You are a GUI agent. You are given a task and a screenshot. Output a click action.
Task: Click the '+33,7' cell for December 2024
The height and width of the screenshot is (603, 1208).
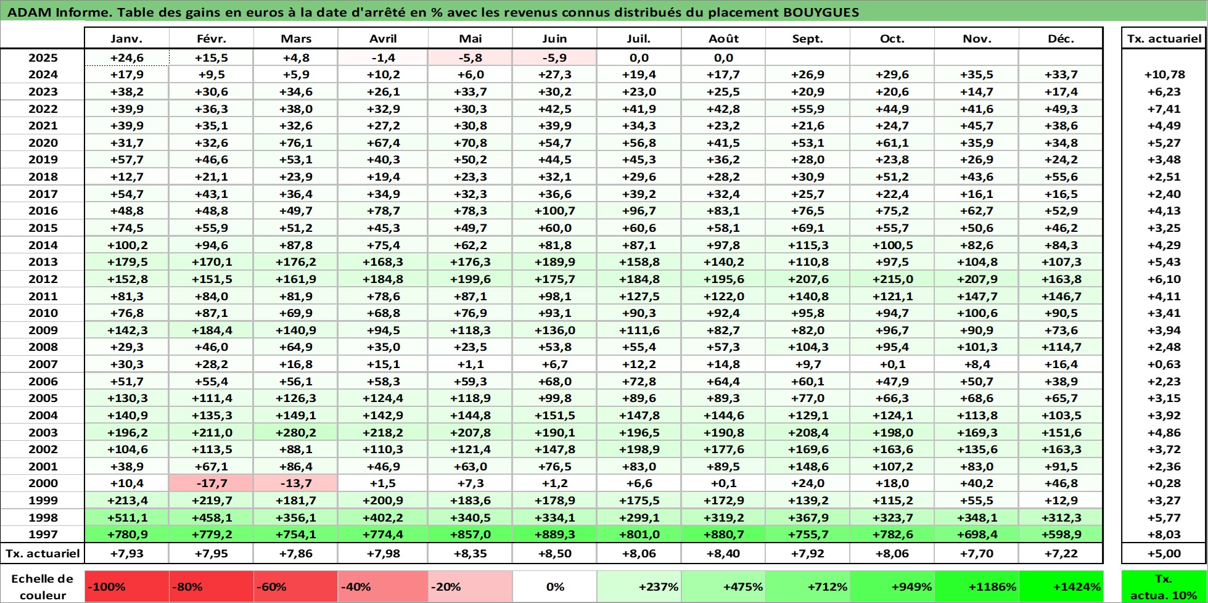click(x=1061, y=75)
